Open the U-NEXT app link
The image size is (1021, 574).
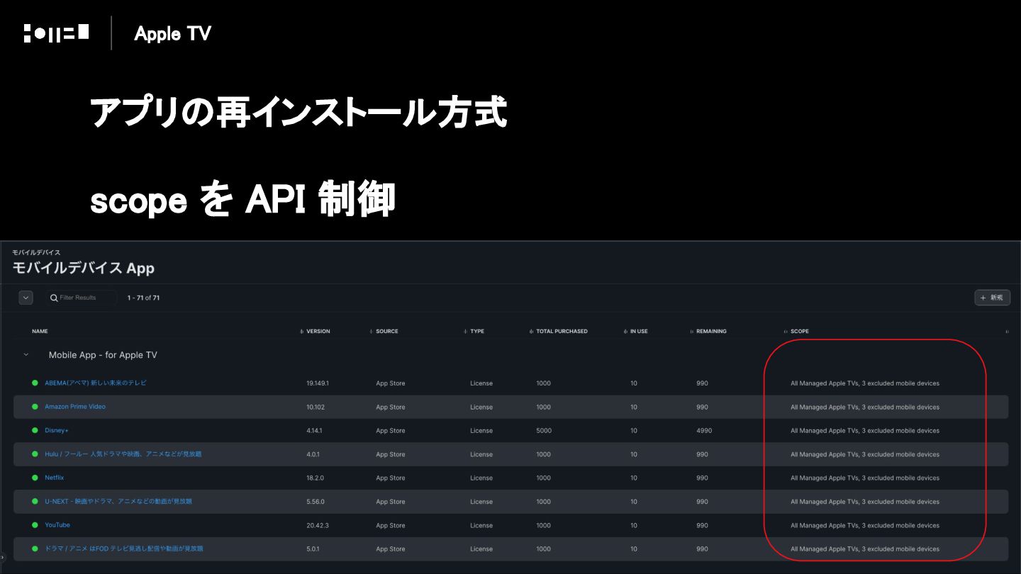[118, 502]
